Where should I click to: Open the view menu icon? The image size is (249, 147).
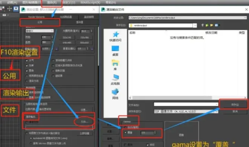point(217,25)
